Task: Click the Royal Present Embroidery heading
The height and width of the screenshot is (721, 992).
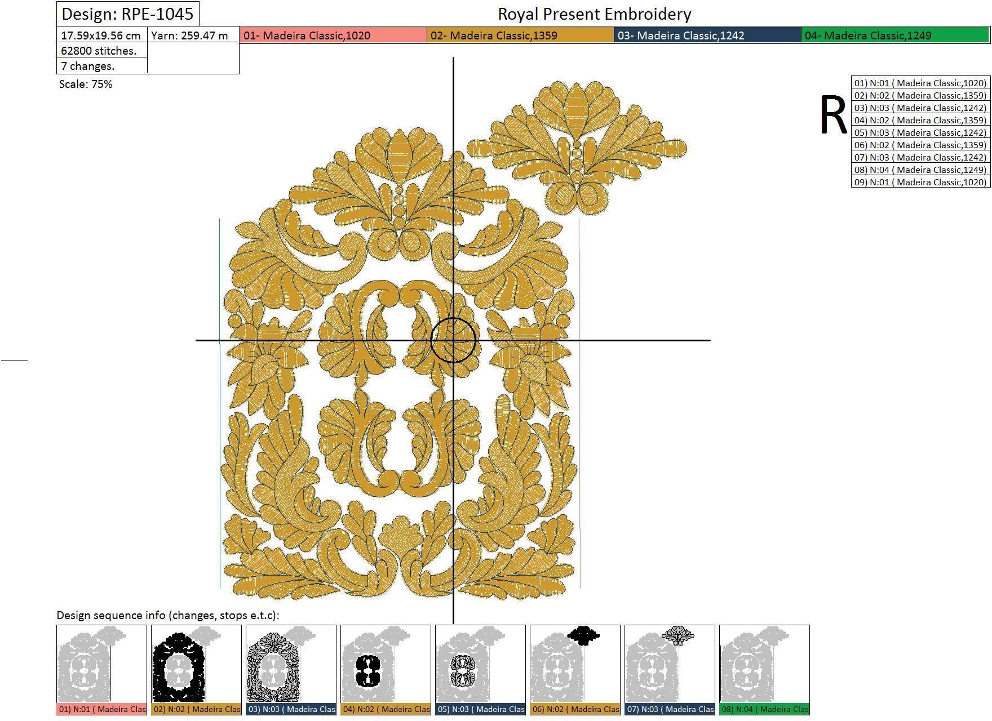Action: 595,14
